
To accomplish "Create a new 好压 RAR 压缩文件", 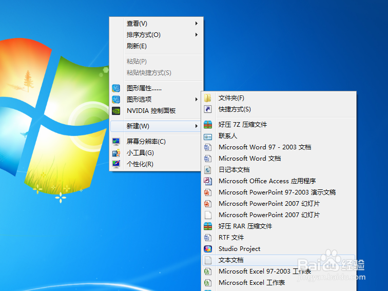I will point(279,226).
